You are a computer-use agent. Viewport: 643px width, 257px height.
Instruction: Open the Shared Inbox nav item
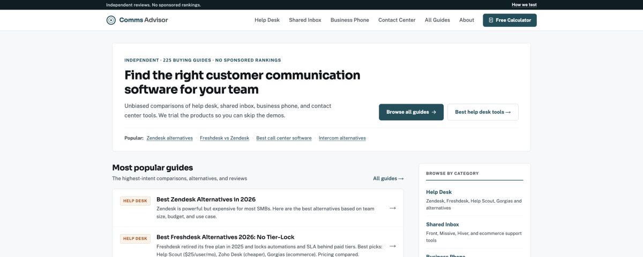(x=305, y=20)
